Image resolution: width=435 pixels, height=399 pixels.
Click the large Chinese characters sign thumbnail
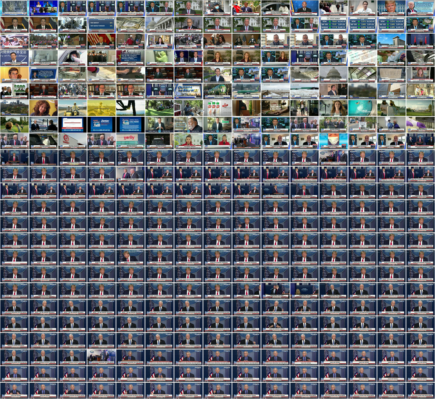14,58
